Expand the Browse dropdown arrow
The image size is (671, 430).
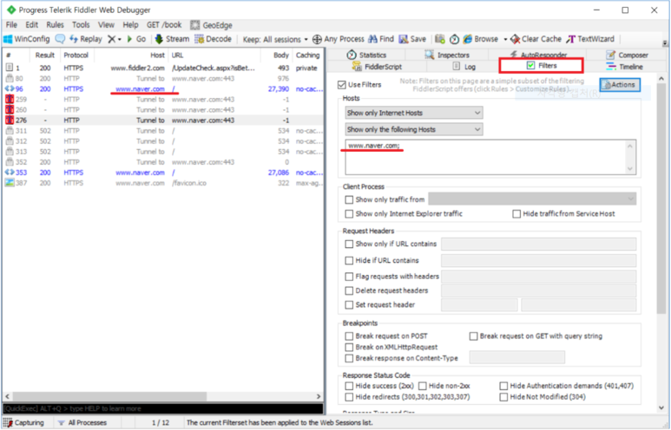coord(505,39)
